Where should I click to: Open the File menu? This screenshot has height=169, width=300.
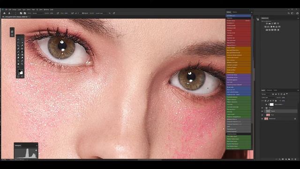click(7, 9)
